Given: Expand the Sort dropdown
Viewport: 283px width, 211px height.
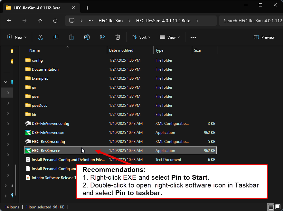Looking at the screenshot, I should click(x=141, y=37).
